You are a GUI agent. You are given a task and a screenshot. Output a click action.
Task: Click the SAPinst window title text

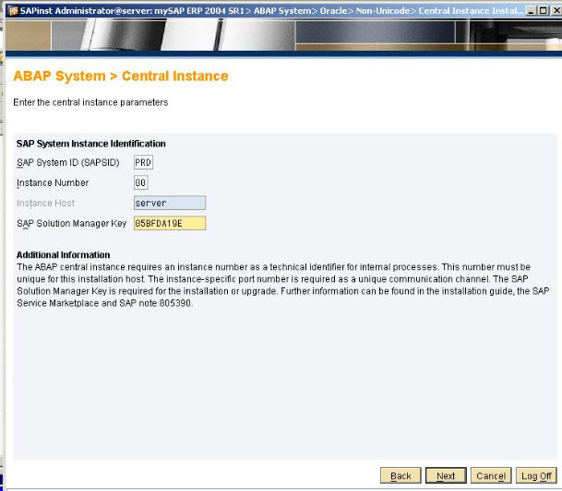[271, 11]
